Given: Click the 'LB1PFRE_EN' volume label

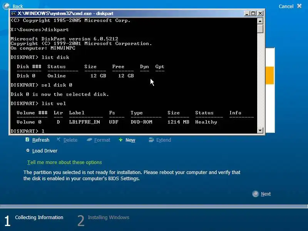Looking at the screenshot, I should (84, 122).
